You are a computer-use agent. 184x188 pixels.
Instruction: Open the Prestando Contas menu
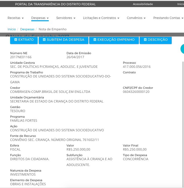pos(168,18)
